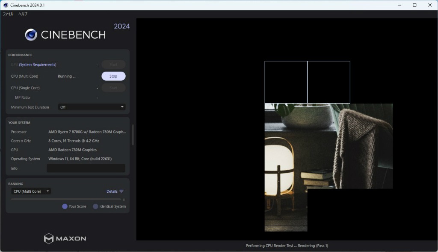Click the ranking horizontal slider bar
This screenshot has height=252, width=438.
click(x=66, y=199)
